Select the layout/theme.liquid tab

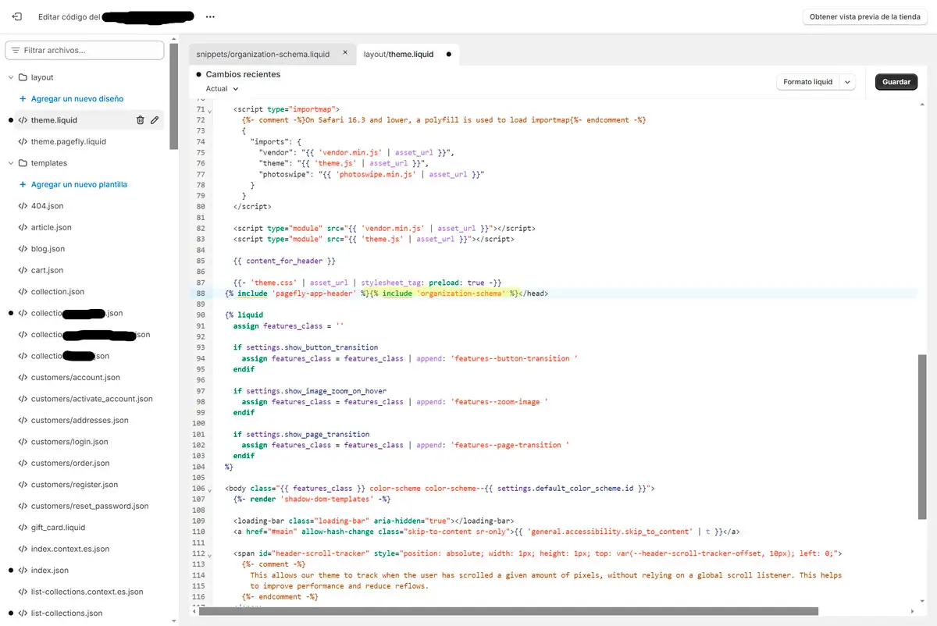pos(398,55)
